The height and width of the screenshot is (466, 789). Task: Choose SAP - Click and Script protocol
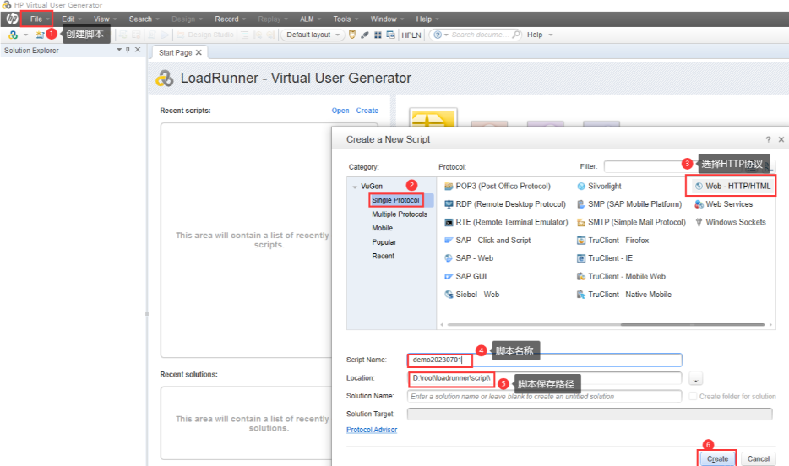click(x=487, y=241)
